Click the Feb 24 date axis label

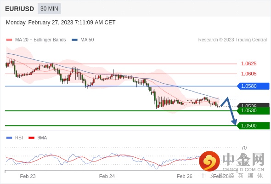pos(107,176)
